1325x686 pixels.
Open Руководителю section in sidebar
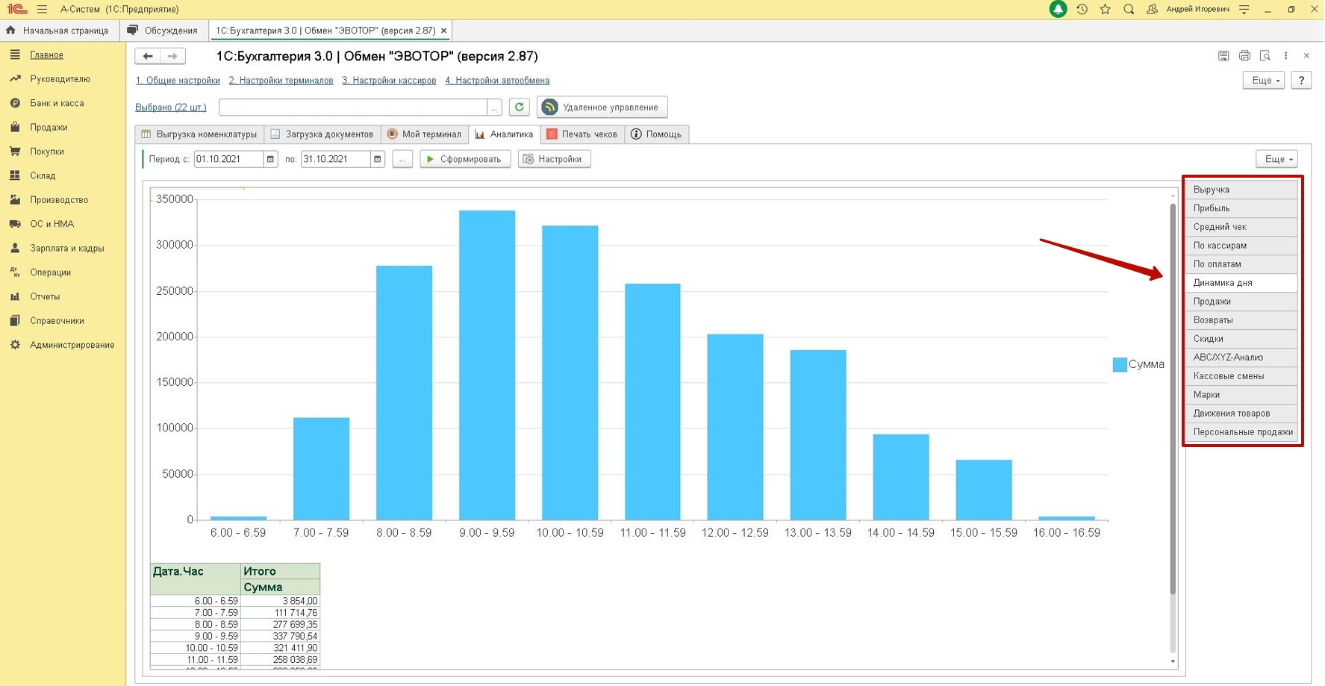pyautogui.click(x=60, y=79)
